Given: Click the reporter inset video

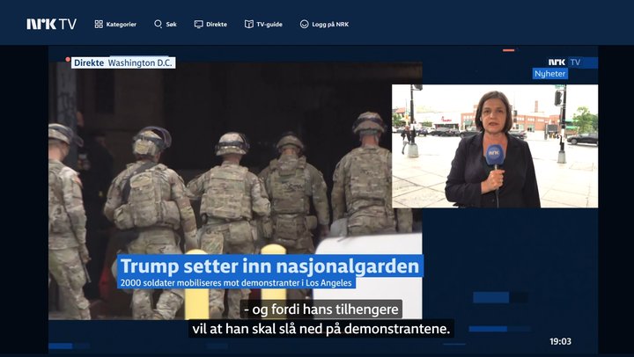Looking at the screenshot, I should click(x=495, y=146).
